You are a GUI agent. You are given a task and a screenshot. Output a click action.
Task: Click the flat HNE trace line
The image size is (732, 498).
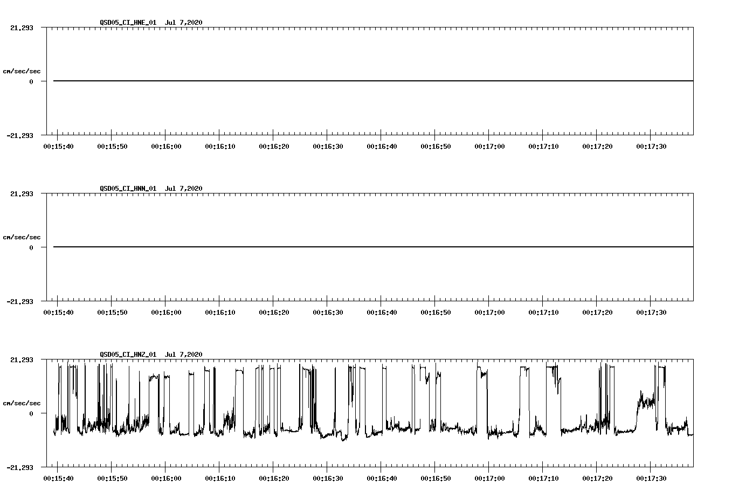373,81
